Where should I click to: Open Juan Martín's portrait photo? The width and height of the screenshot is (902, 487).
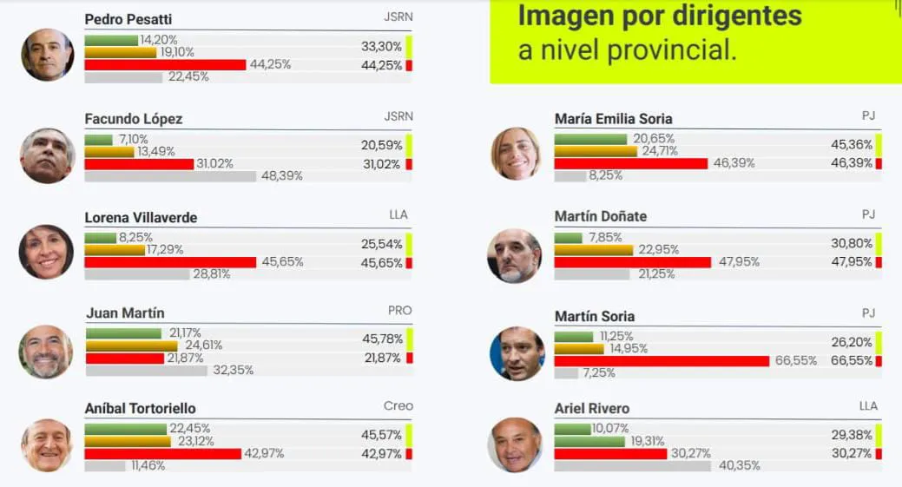46,352
